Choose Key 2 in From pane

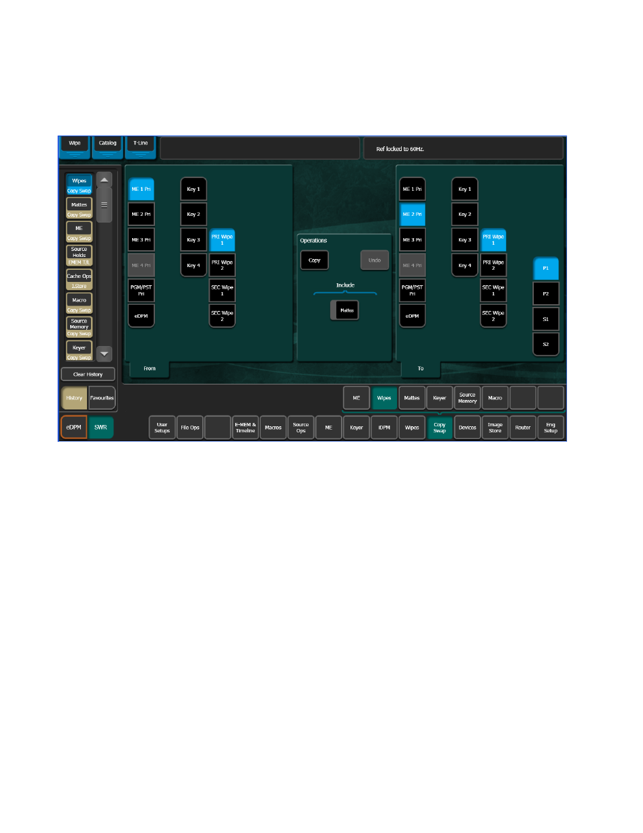click(x=193, y=214)
